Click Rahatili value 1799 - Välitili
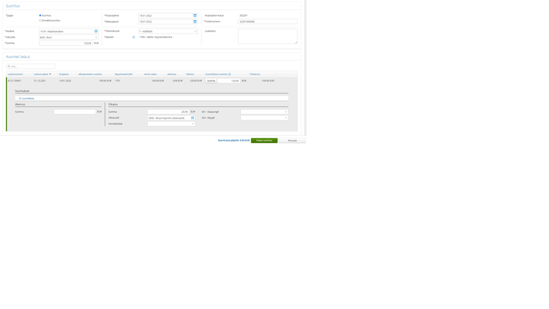549x309 pixels. (156, 37)
